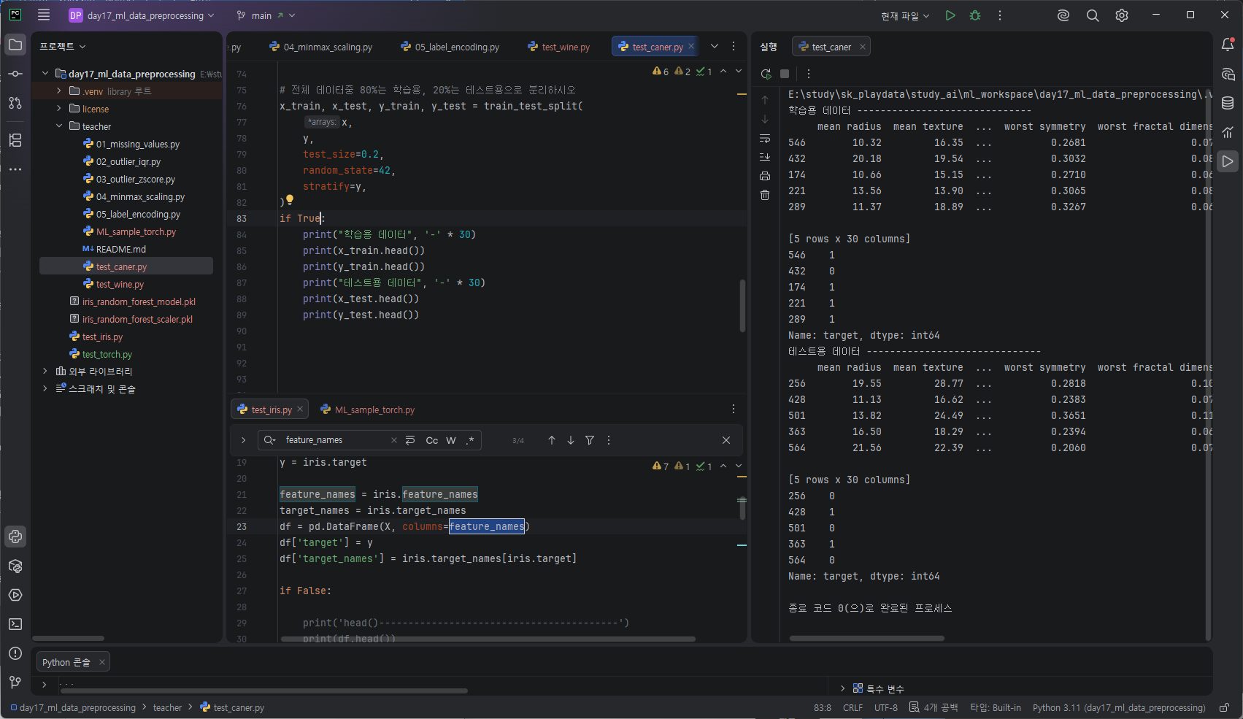Image resolution: width=1243 pixels, height=719 pixels.
Task: Click the upper editor vertical scrollbar thumb
Action: [x=742, y=305]
